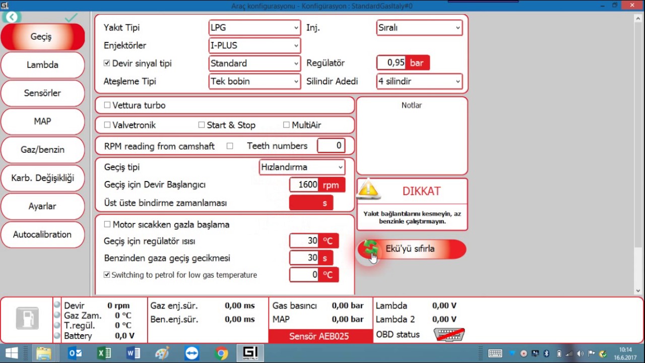Open the Inj. Sıralı dropdown

(x=419, y=28)
